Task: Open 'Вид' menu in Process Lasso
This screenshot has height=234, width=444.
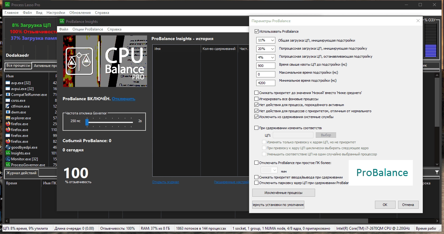Action: 39,13
